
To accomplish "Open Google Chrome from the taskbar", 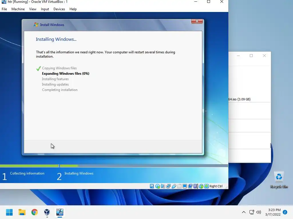I will coord(35,212).
